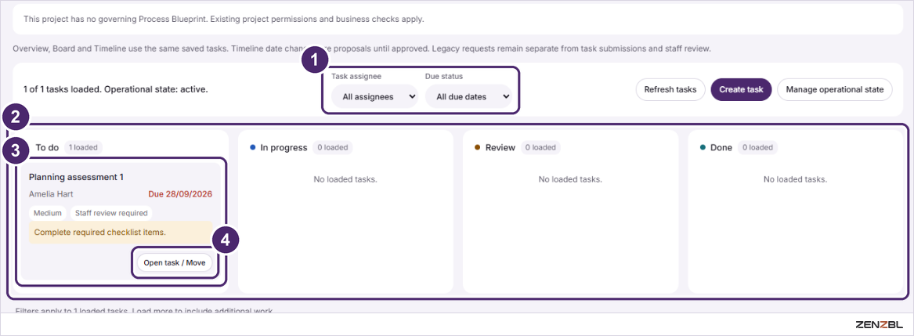Click 'No loaded tasks.' in the In progress column
This screenshot has width=914, height=336.
(x=345, y=179)
